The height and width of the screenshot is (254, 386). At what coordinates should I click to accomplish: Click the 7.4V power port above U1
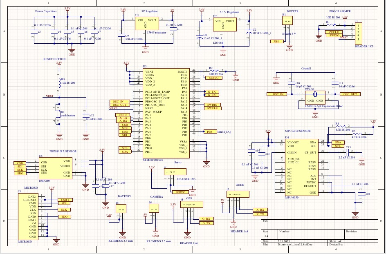(123, 10)
